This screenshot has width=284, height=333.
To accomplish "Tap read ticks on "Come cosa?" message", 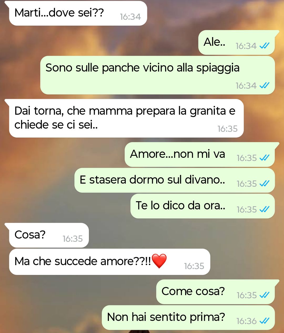I will (264, 295).
